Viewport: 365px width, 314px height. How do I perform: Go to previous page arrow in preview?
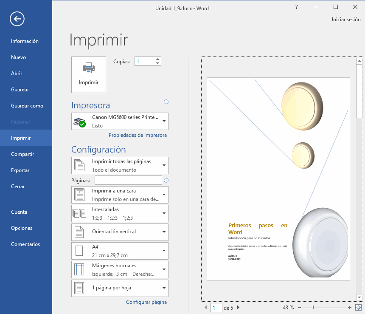[x=206, y=308]
